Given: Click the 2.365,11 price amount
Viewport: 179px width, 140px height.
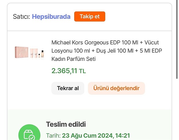Looking at the screenshot, I should tap(64, 71).
